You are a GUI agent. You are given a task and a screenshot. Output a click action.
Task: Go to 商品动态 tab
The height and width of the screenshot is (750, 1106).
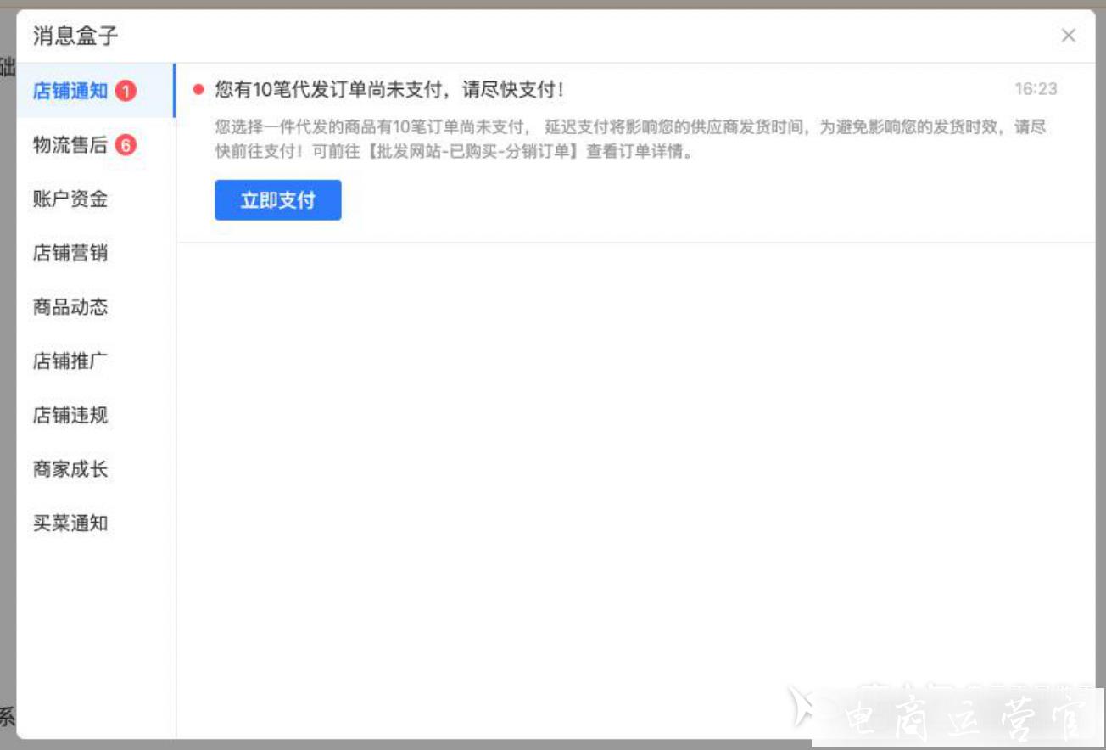tap(96, 307)
